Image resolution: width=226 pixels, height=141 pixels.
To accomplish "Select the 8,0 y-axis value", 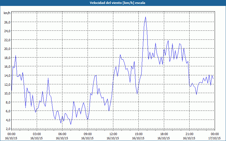I will point(8,102).
